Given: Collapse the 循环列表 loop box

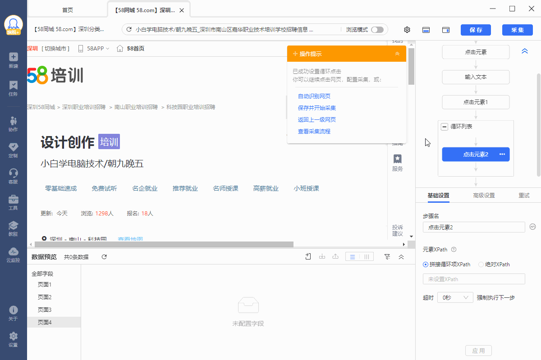Looking at the screenshot, I should pos(445,127).
